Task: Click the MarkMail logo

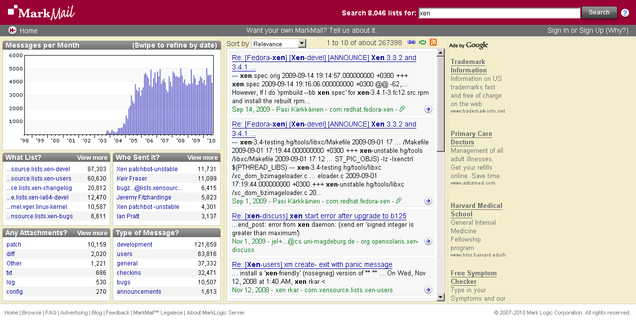Action: click(42, 12)
